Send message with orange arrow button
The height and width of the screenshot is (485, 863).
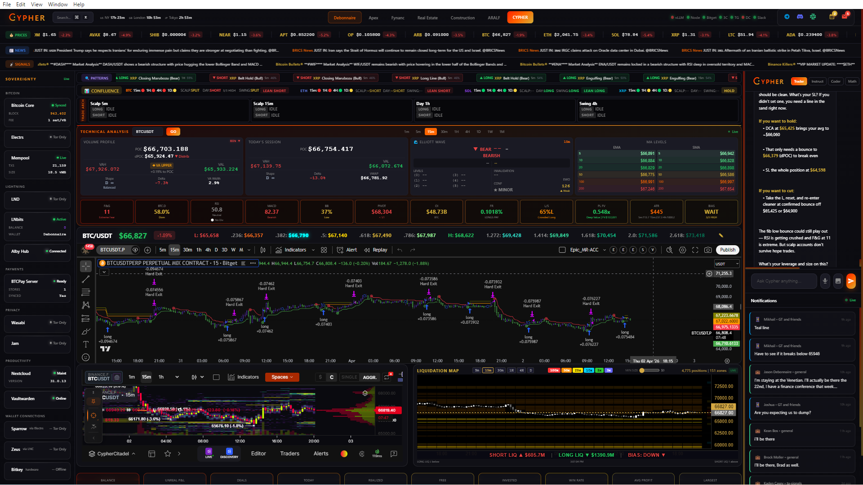point(850,281)
